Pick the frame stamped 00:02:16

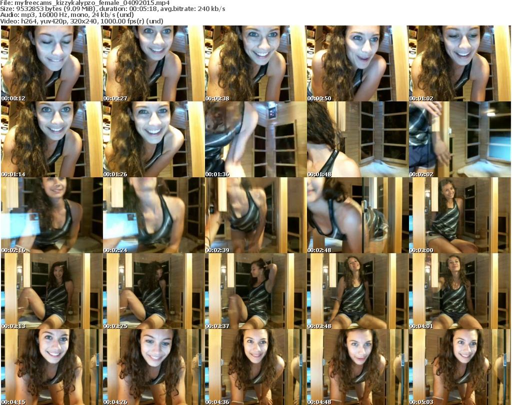pos(51,215)
